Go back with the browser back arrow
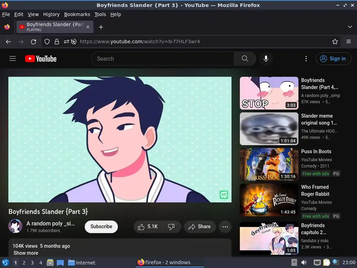This screenshot has height=268, width=357. pos(8,42)
